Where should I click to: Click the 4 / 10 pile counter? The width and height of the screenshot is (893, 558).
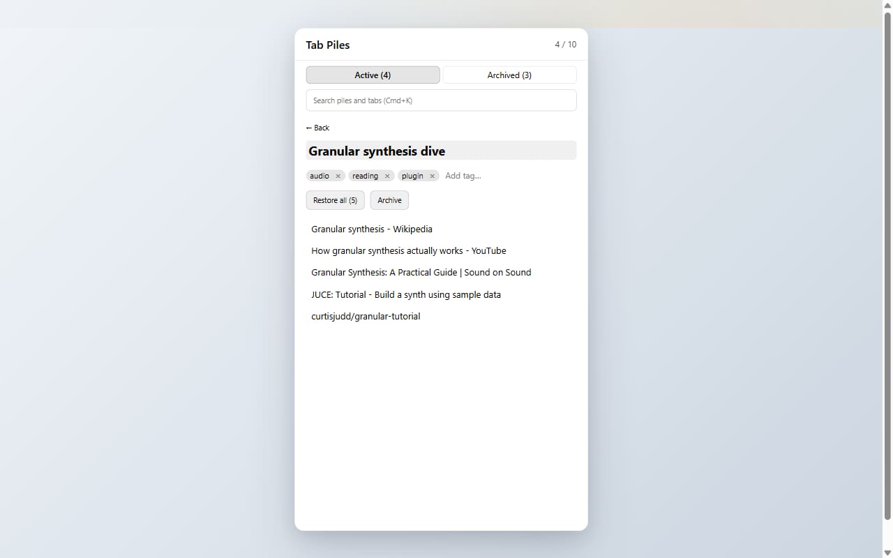(x=566, y=45)
